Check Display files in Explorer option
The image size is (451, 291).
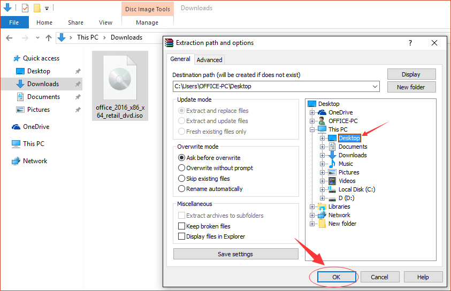point(181,236)
